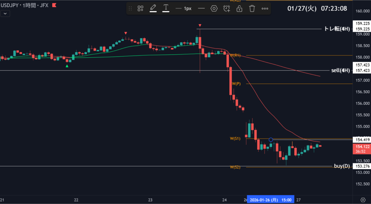This screenshot has width=371, height=204.
Task: Delete drawing with the trash icon
Action: pos(252,8)
